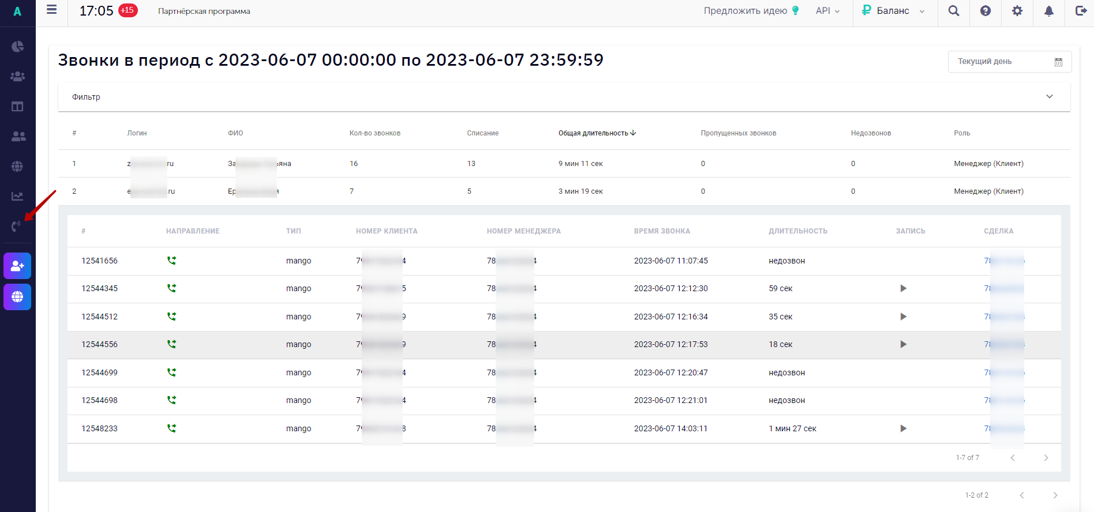Viewport: 1094px width, 512px height.
Task: Open the notifications bell icon
Action: [1049, 11]
